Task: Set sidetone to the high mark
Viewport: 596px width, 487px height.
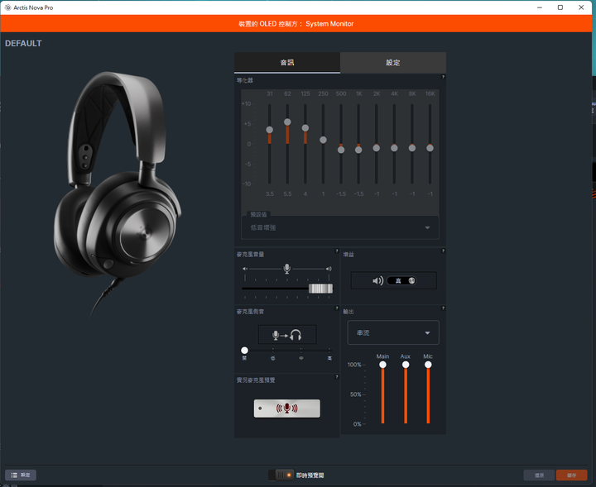Action: [x=329, y=351]
